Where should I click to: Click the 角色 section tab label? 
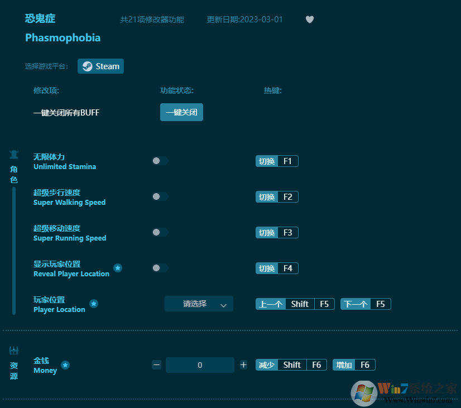tap(14, 174)
